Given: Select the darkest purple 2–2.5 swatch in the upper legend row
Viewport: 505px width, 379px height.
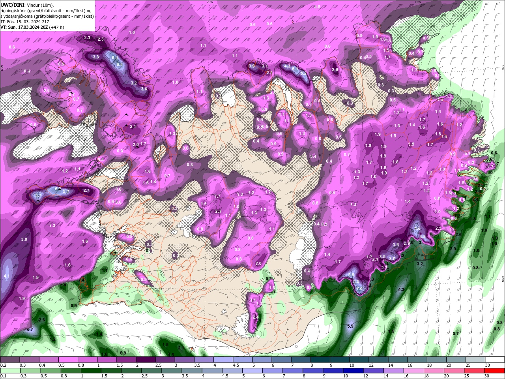Looking at the screenshot, I should click(x=145, y=360).
